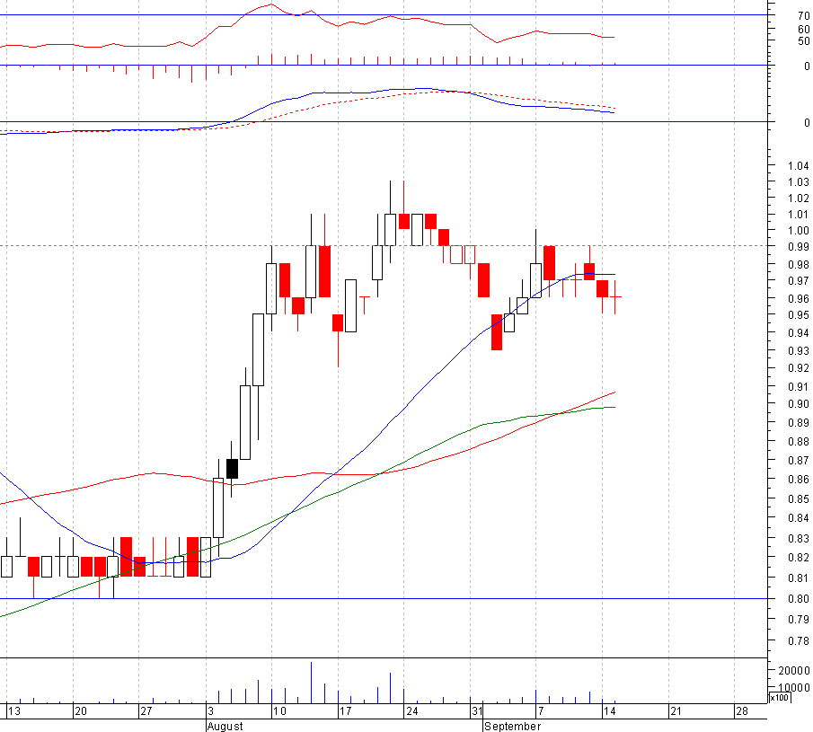Click the date label 28 on time axis

743,711
